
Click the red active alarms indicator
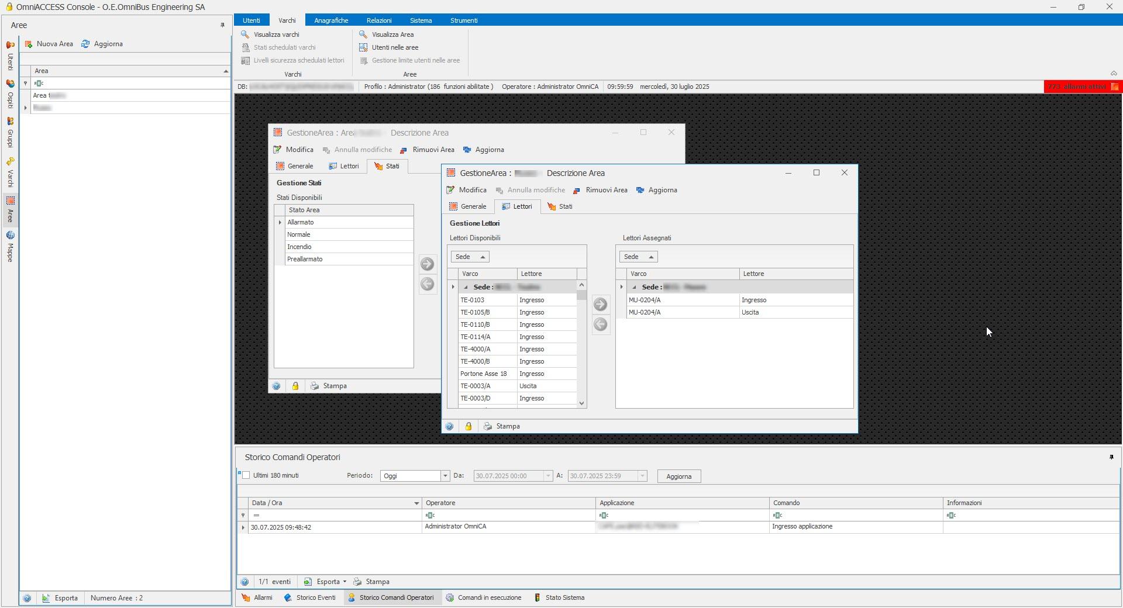click(1083, 87)
